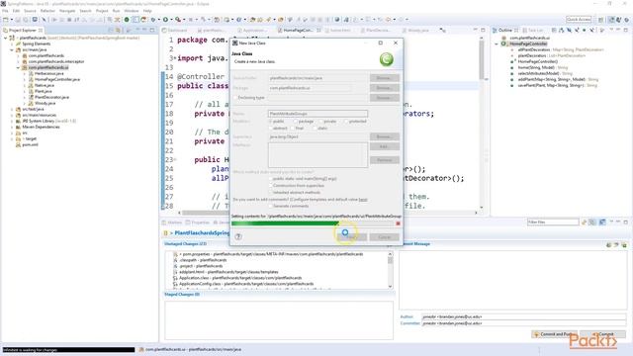Click the Save icon in the main toolbar
Screen dimensions: 633x356
coord(18,20)
